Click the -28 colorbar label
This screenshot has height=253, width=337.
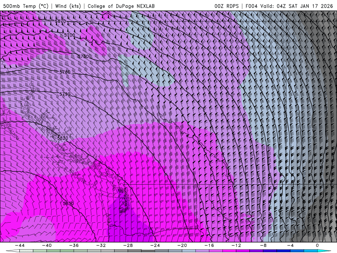coord(128,245)
